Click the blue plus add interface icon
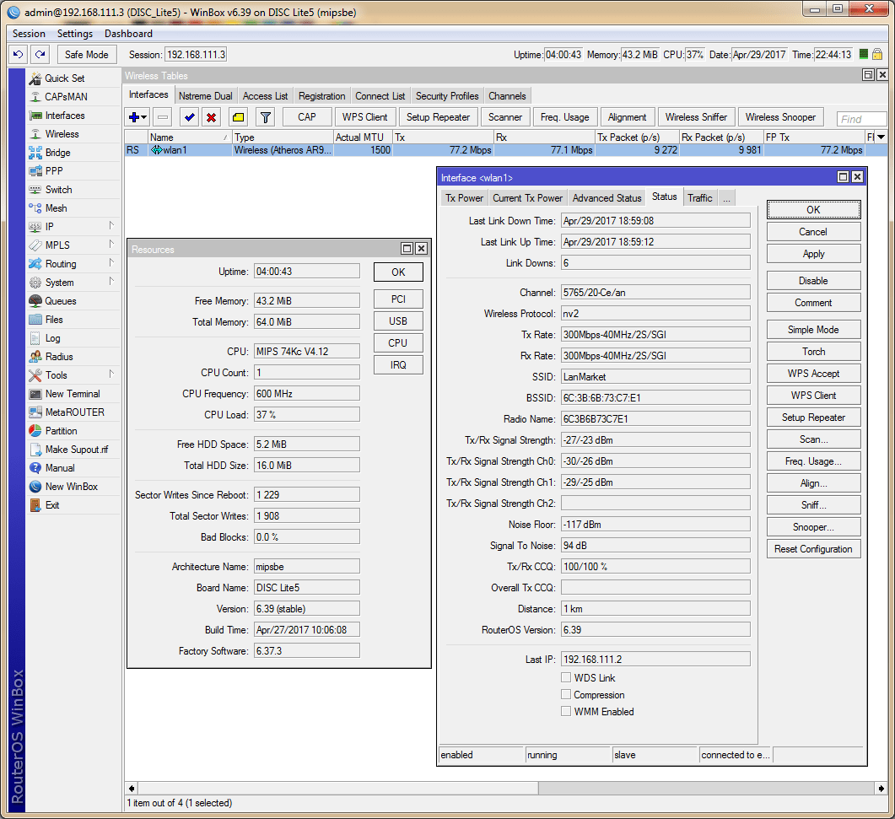Image resolution: width=895 pixels, height=819 pixels. pyautogui.click(x=133, y=117)
